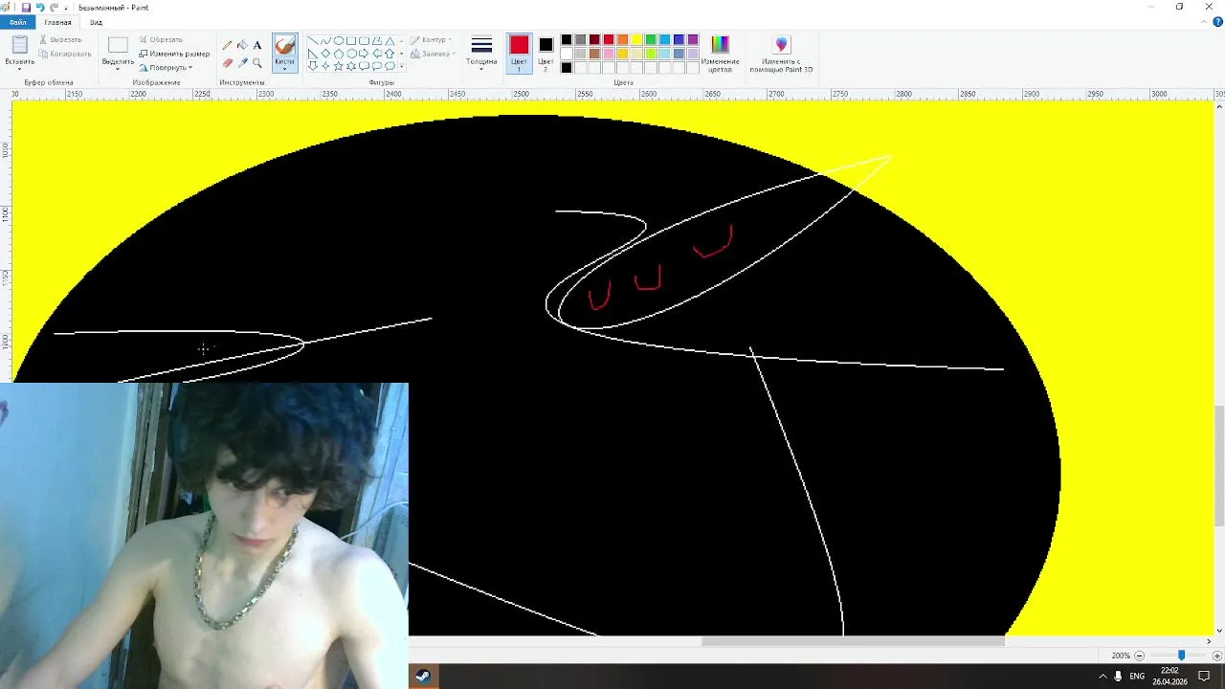Click the Выделить selection rectangle icon
The height and width of the screenshot is (689, 1225).
[118, 45]
